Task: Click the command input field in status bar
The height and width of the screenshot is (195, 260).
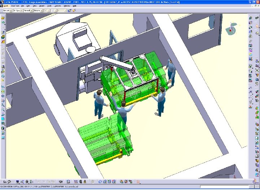Action: 225,187
